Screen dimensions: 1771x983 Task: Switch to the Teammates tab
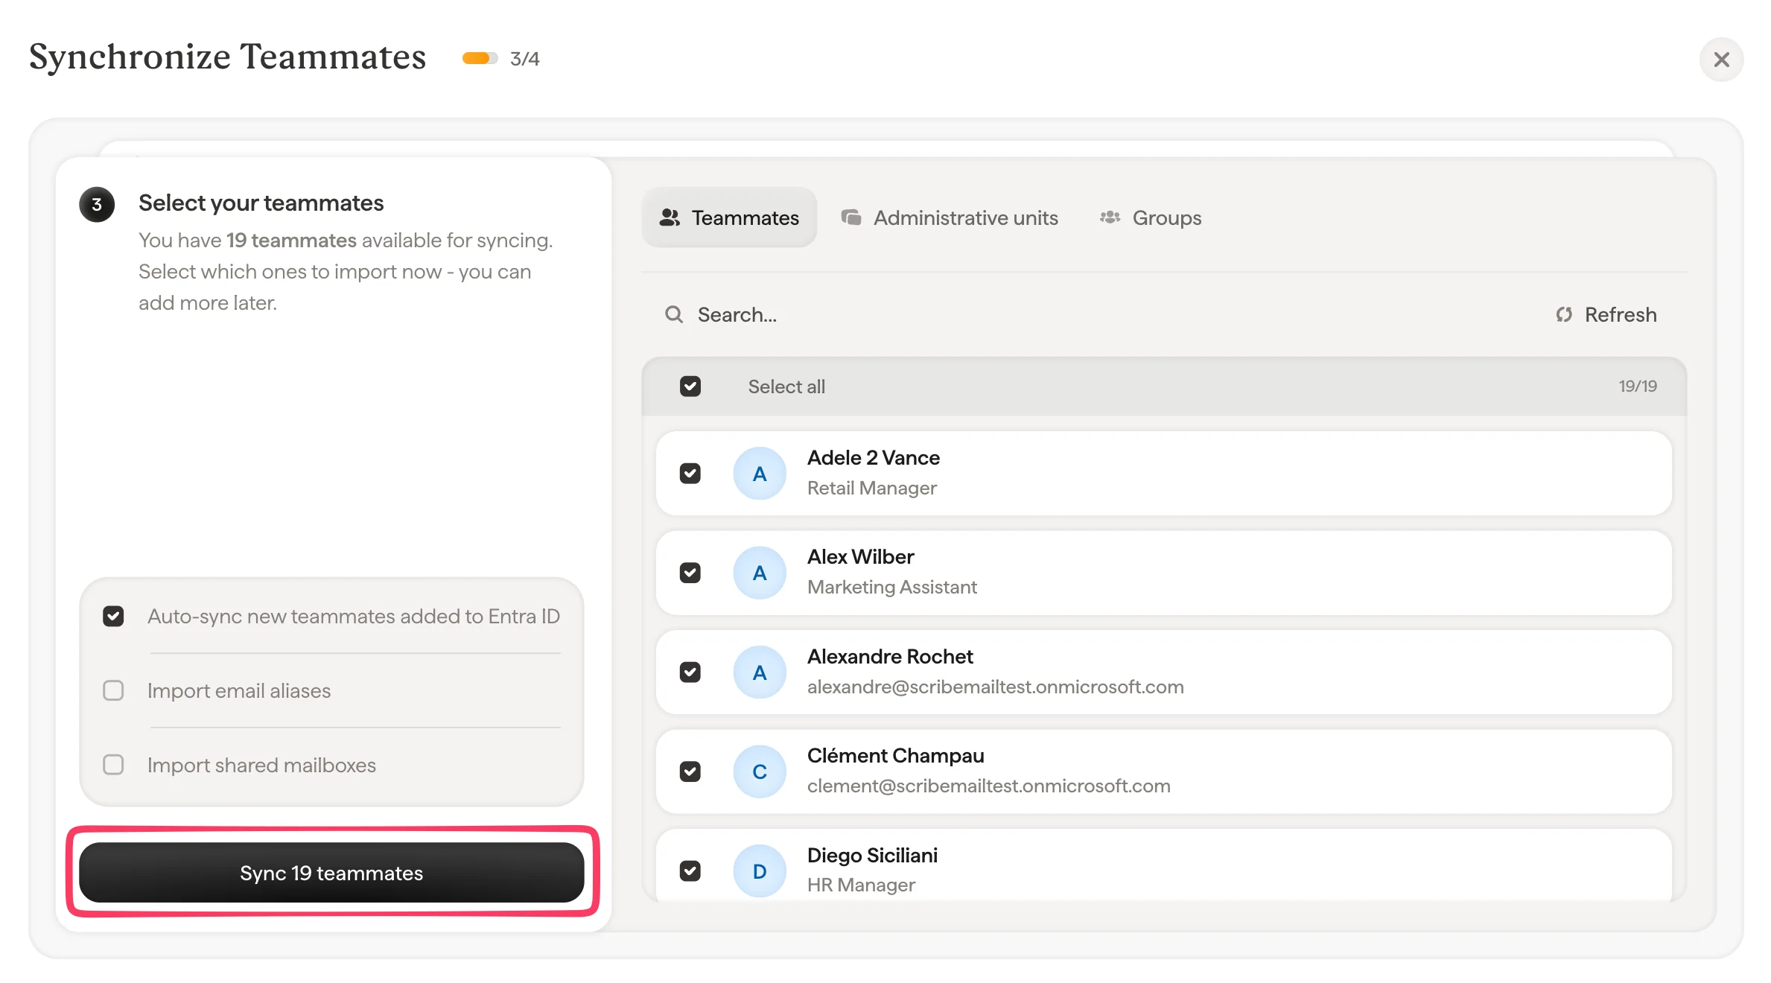pyautogui.click(x=729, y=217)
